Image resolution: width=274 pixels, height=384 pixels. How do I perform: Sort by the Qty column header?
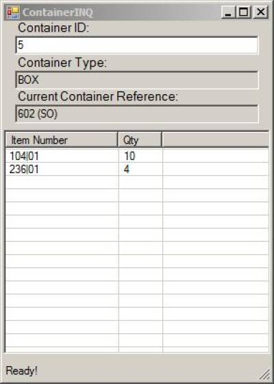pyautogui.click(x=140, y=140)
